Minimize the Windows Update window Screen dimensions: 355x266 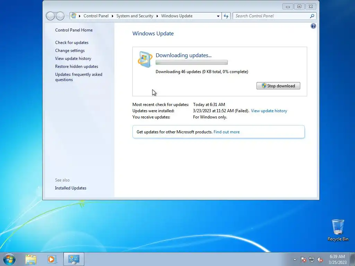[x=288, y=7]
